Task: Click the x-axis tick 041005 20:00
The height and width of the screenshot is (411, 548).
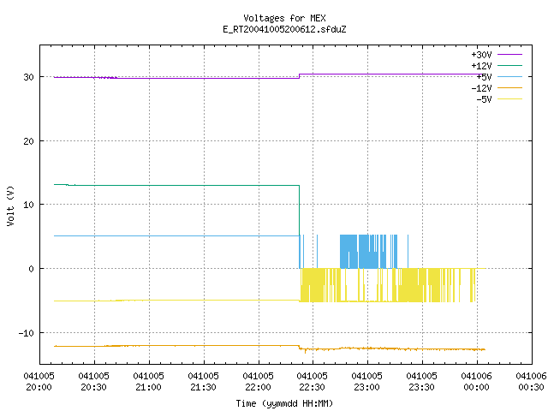Action: pos(39,382)
